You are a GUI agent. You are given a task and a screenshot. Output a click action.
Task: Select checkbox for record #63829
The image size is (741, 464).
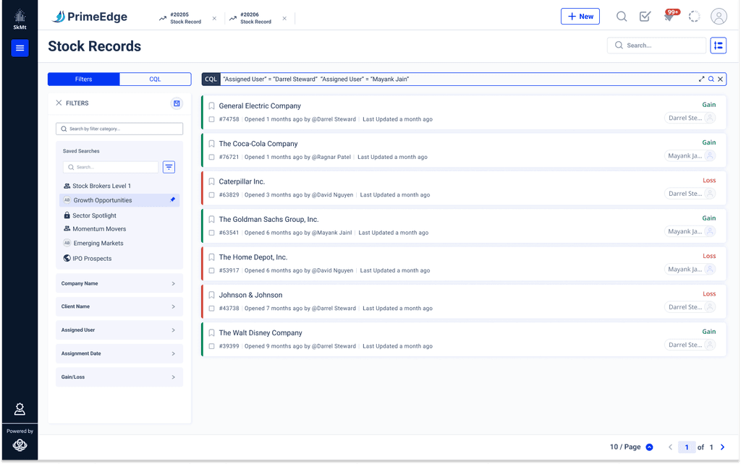click(x=212, y=195)
